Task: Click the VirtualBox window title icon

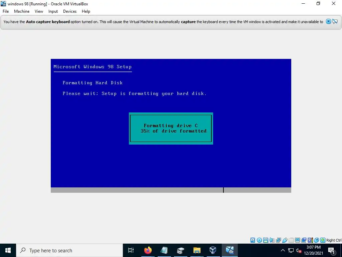Action: coord(3,4)
